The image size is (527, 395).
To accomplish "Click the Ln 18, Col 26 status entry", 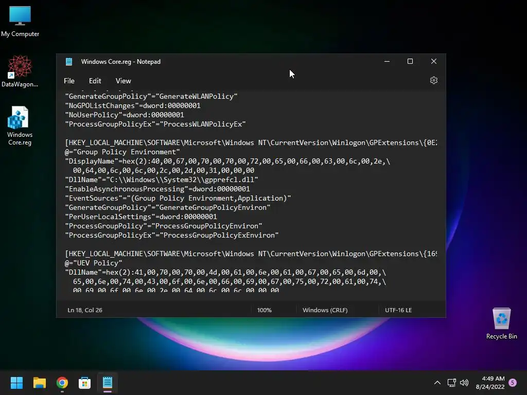I will pos(85,310).
